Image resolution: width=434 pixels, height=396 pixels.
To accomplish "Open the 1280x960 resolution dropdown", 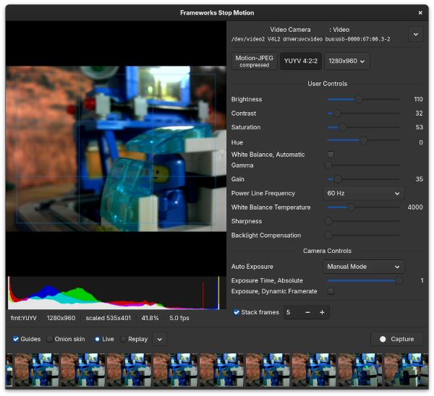I will tap(346, 61).
